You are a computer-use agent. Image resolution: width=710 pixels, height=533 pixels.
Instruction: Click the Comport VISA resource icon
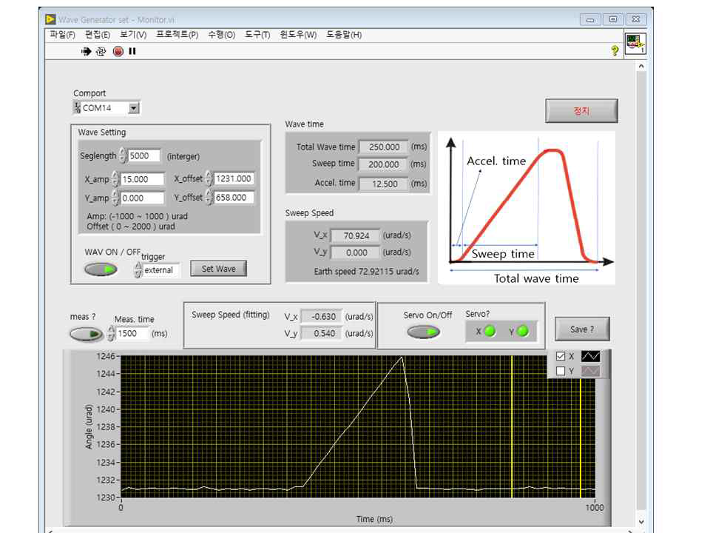pos(78,108)
